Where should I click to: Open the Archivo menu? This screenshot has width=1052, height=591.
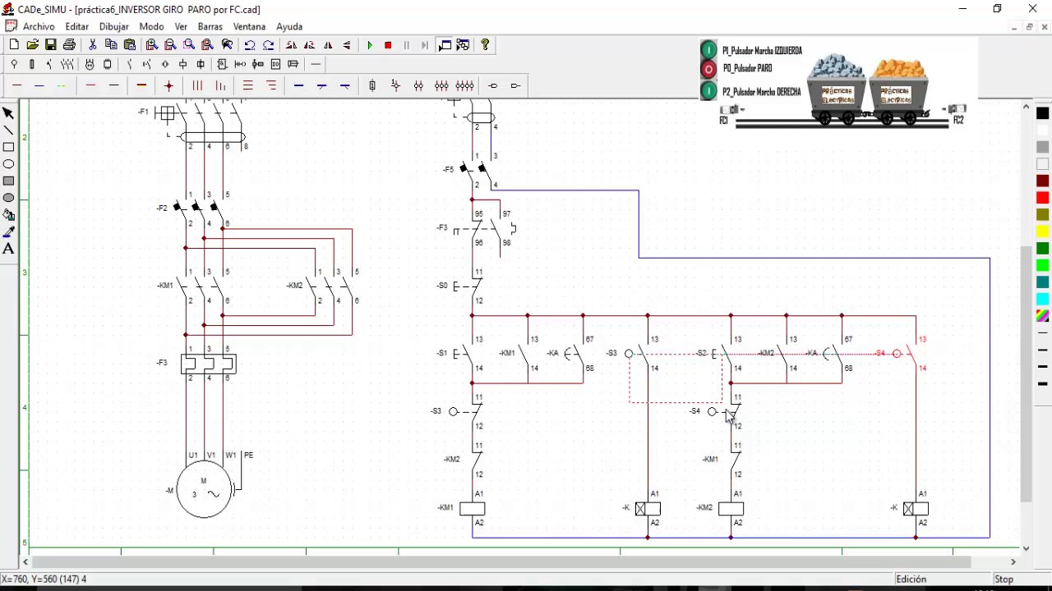[39, 26]
